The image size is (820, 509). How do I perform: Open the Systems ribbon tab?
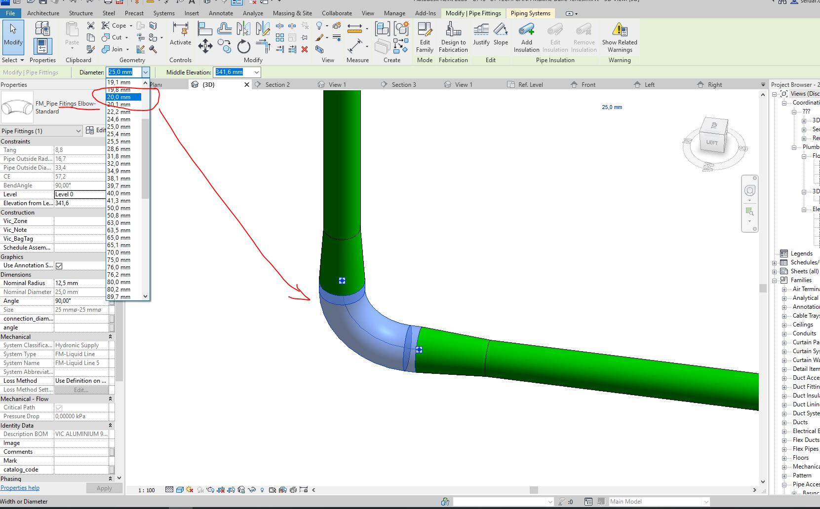point(164,13)
